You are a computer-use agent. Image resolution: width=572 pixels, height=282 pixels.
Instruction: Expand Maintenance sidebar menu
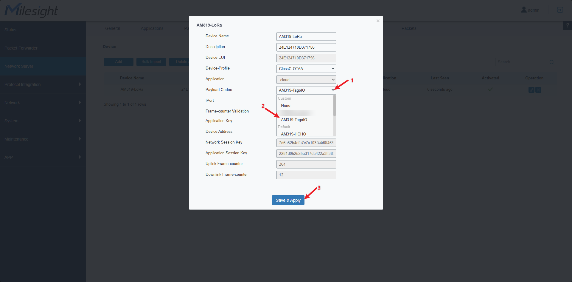pyautogui.click(x=43, y=139)
